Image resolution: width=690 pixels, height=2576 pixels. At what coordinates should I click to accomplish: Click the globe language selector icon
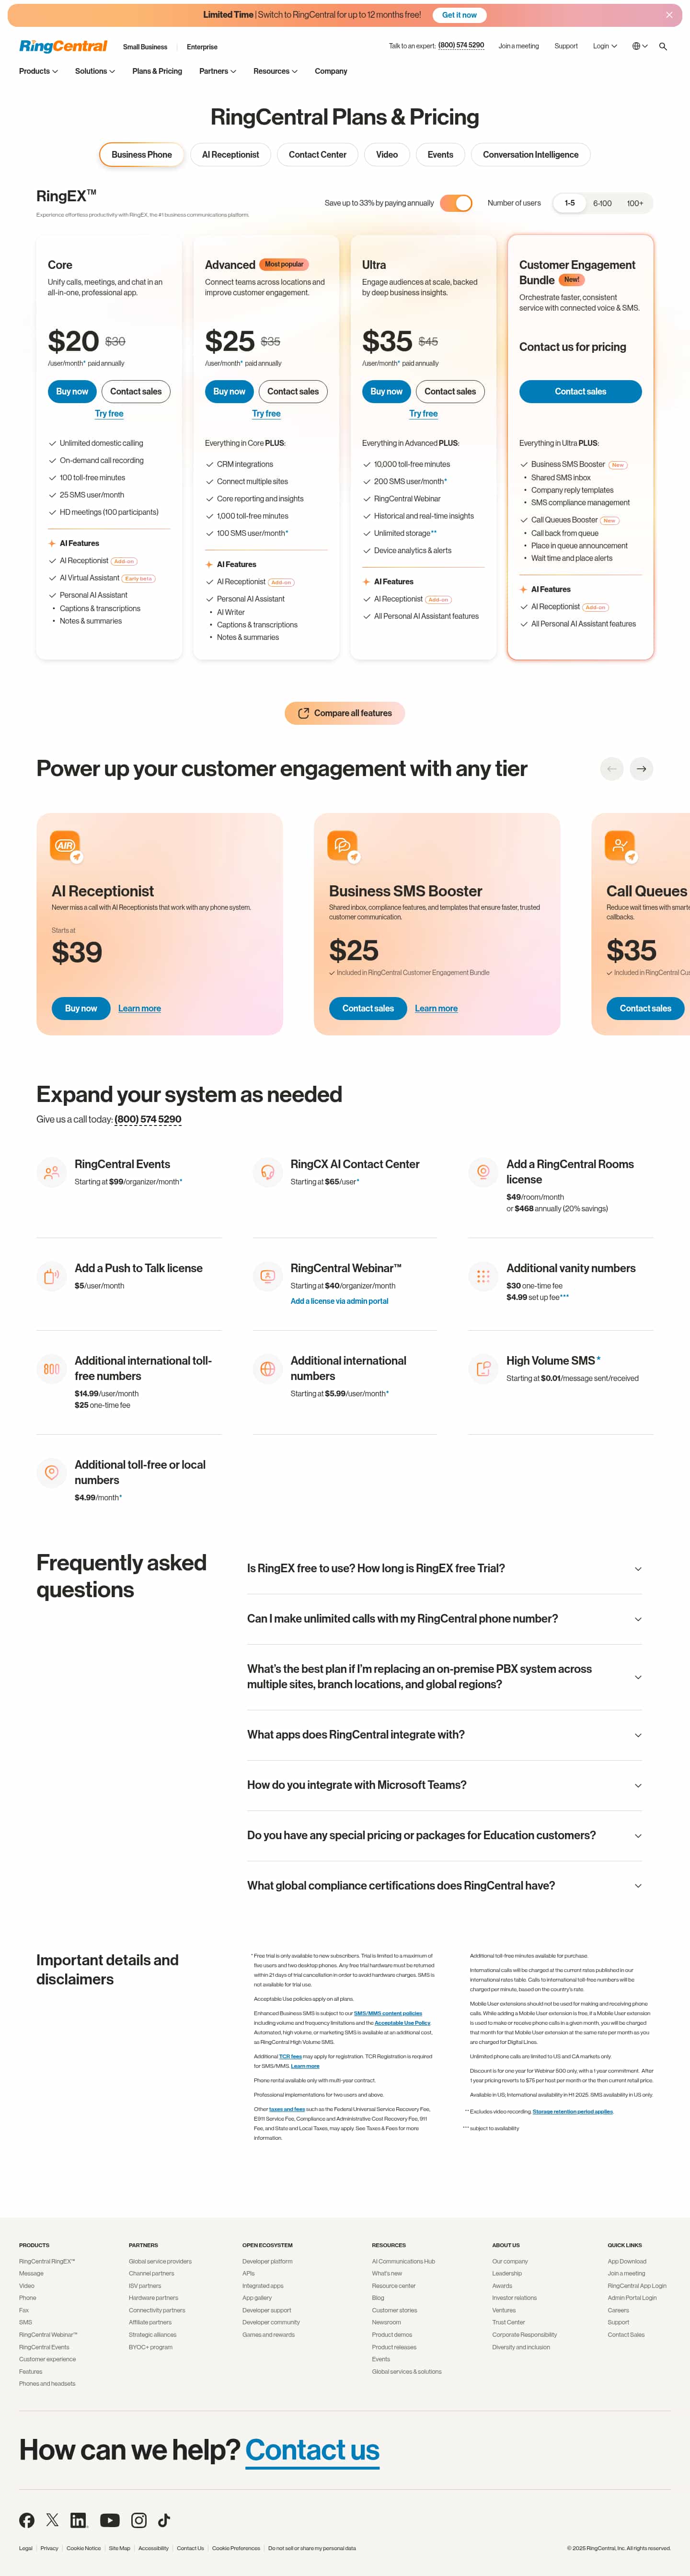point(637,46)
